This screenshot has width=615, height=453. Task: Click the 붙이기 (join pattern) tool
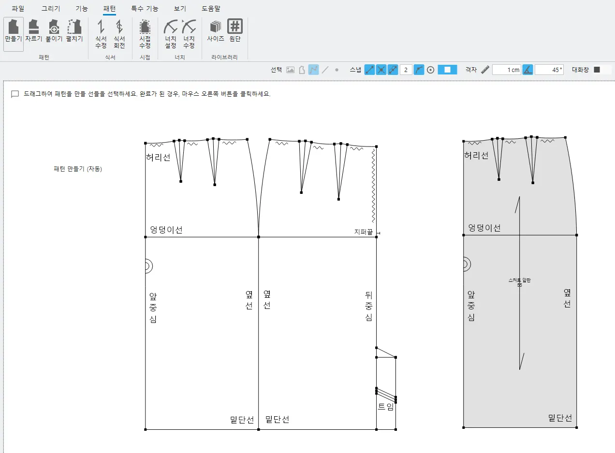pos(54,32)
